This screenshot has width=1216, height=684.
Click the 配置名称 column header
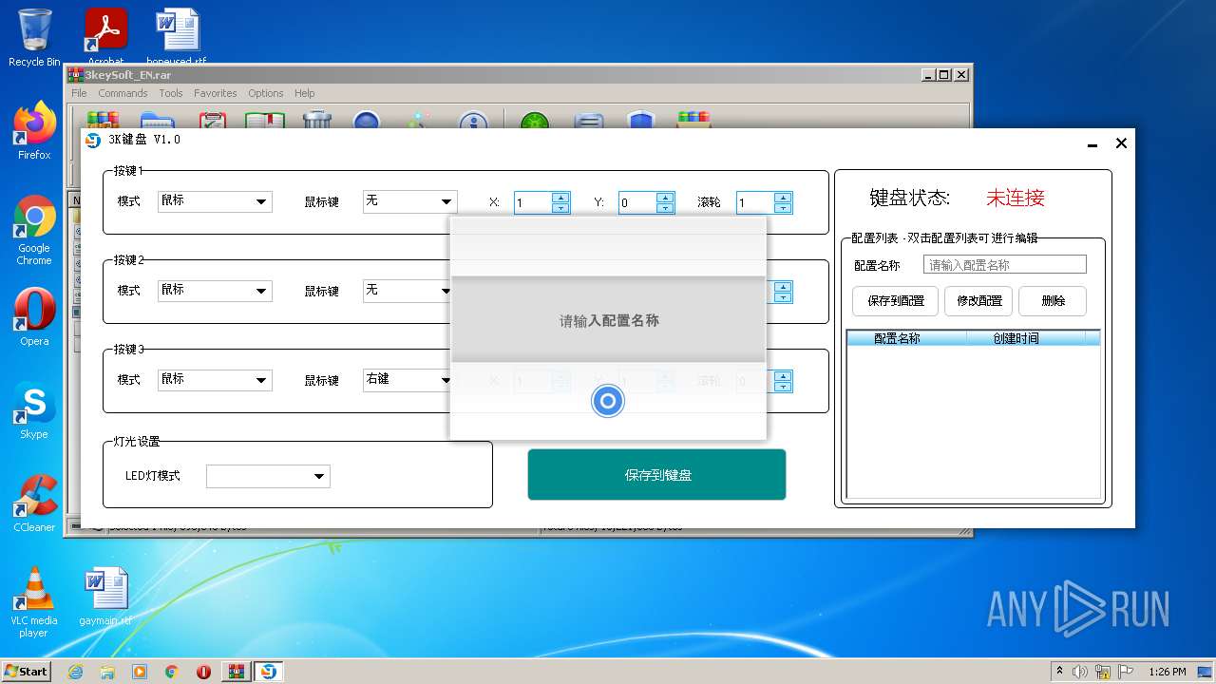pos(906,338)
